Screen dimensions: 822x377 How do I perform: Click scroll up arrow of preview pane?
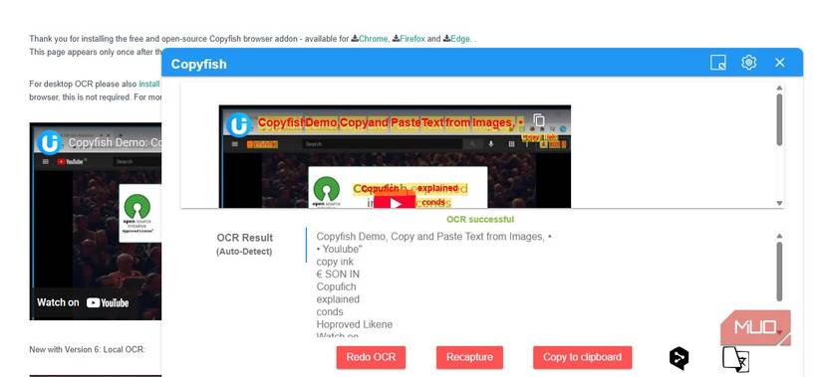point(779,88)
